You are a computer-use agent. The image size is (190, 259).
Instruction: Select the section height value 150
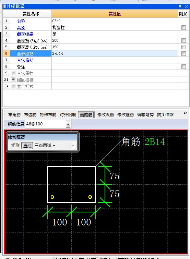[115, 47]
